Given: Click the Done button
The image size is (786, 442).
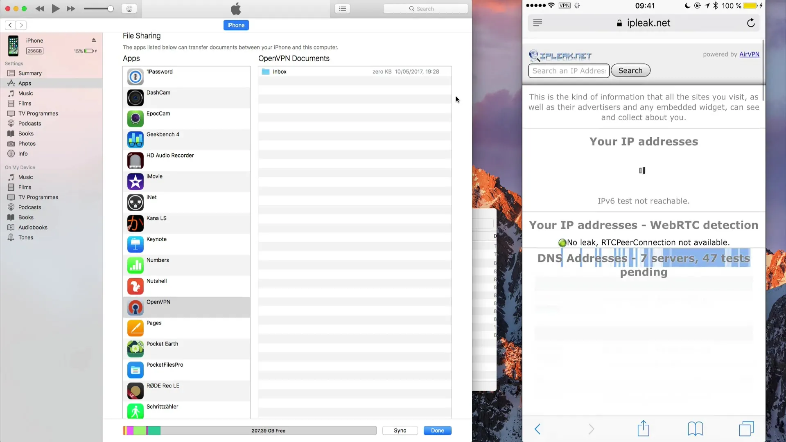Looking at the screenshot, I should (x=437, y=431).
